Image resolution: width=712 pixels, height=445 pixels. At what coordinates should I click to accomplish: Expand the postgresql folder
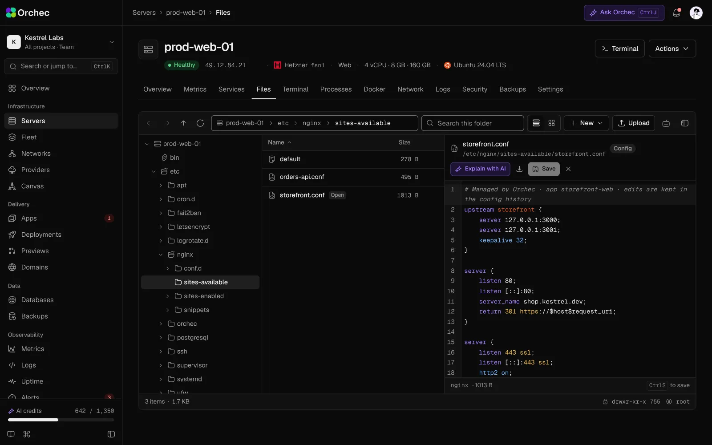pyautogui.click(x=161, y=338)
